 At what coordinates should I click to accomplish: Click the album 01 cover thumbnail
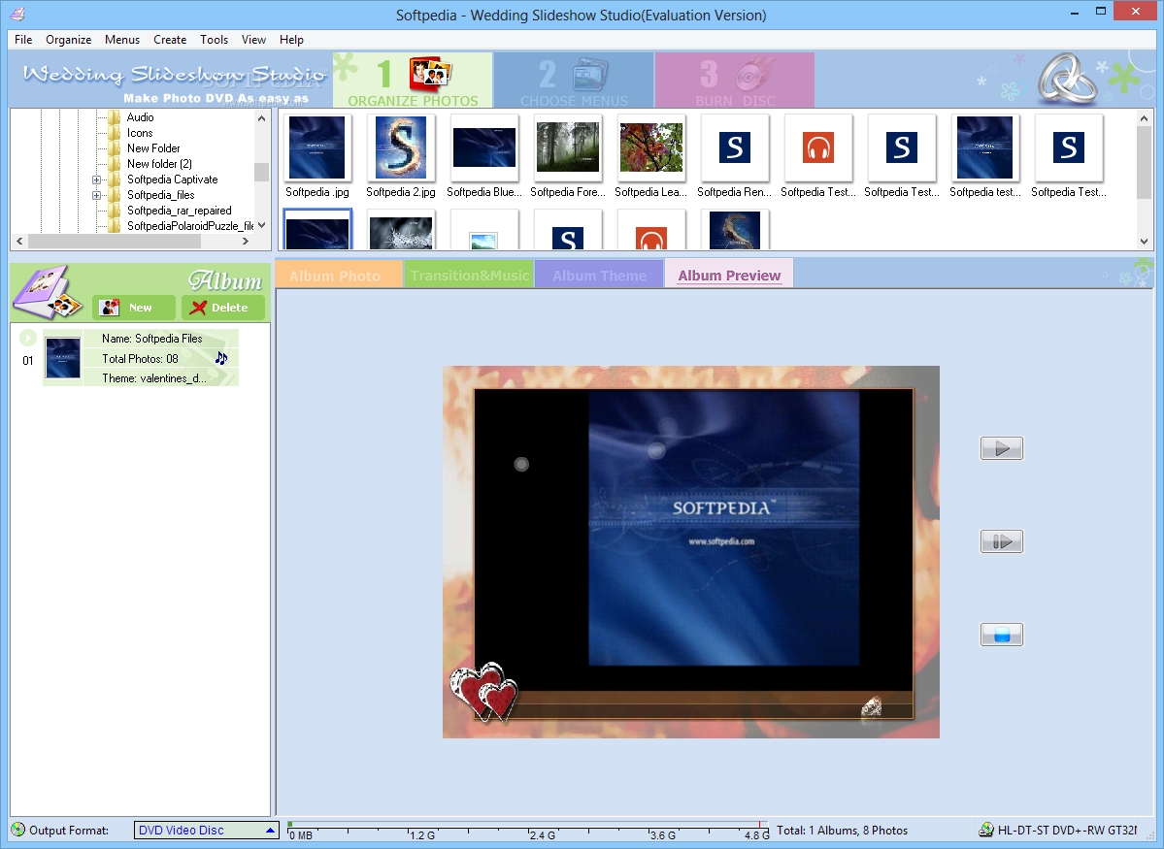point(63,358)
